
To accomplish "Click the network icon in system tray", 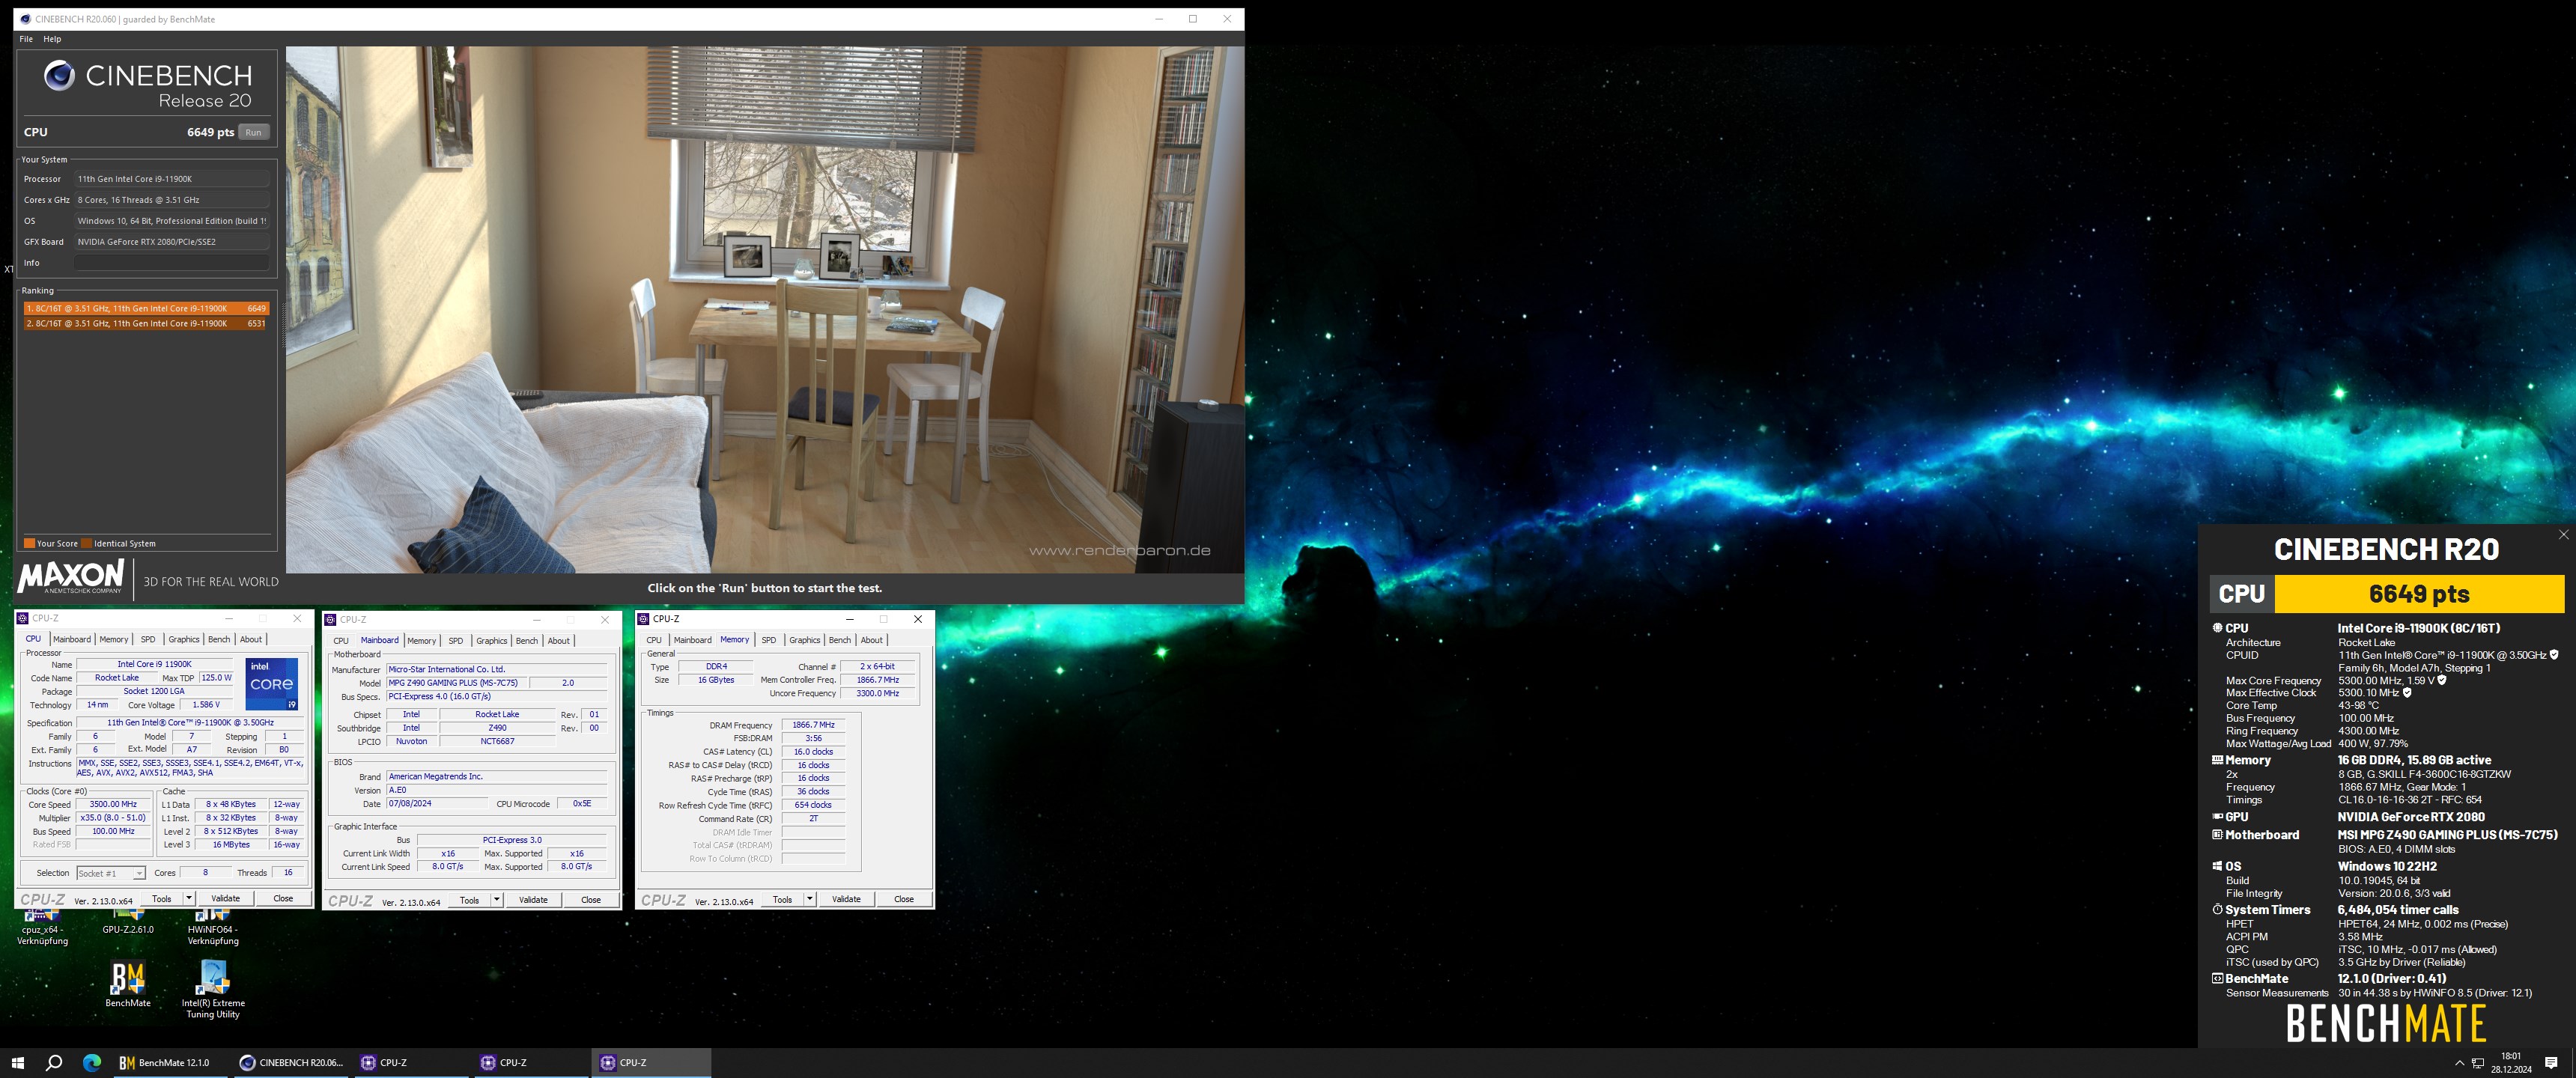I will (2478, 1062).
